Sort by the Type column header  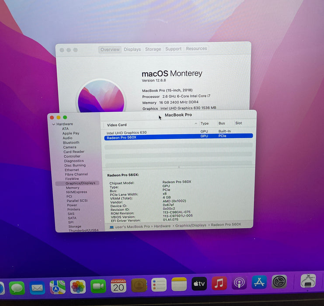[205, 123]
